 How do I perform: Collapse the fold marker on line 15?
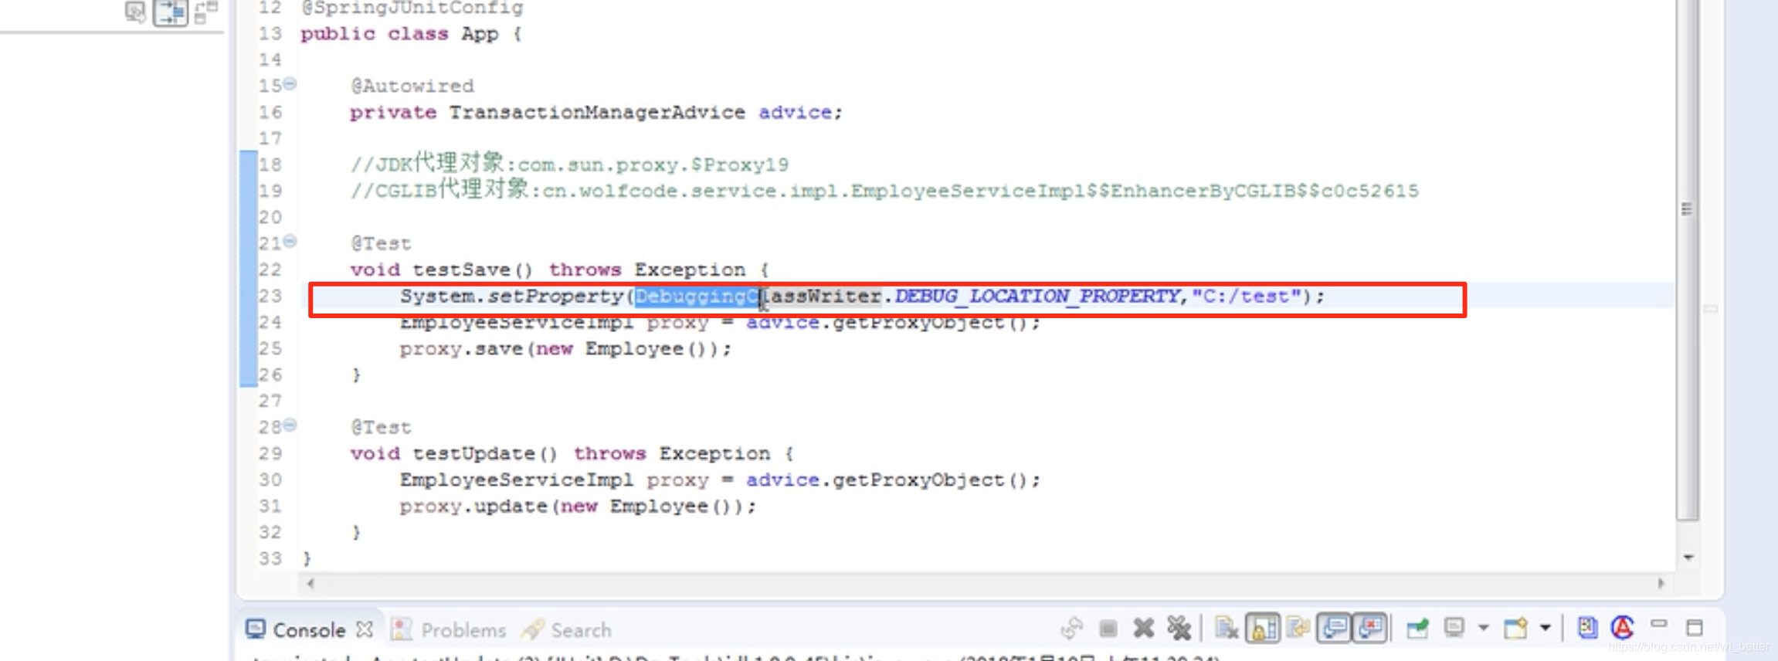point(290,83)
